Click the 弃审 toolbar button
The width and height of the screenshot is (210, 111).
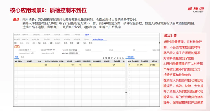coord(39,43)
